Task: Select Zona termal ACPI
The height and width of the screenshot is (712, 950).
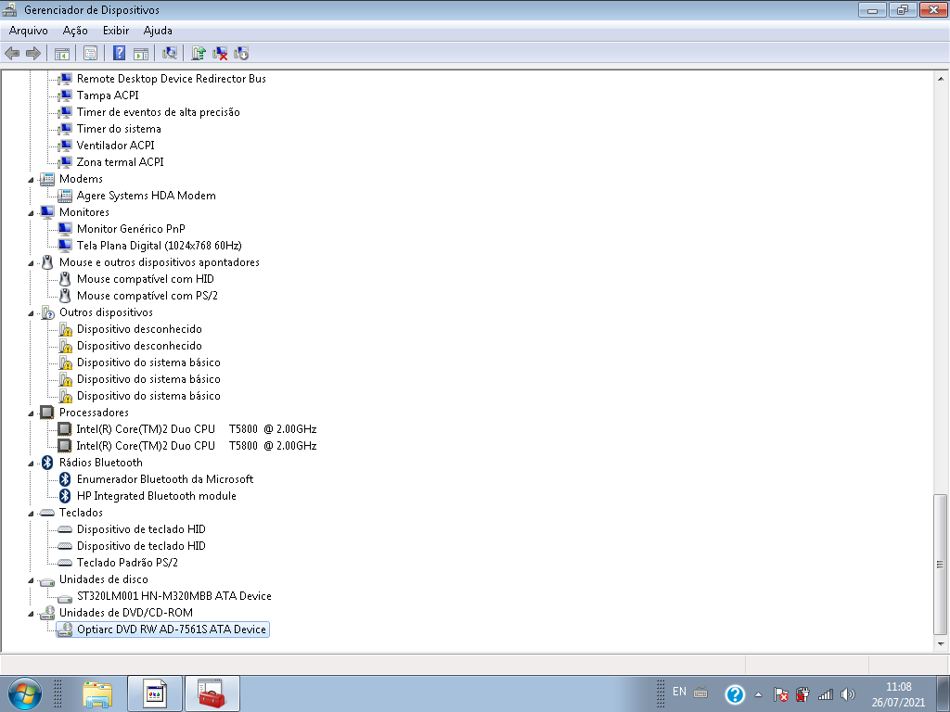Action: click(120, 162)
